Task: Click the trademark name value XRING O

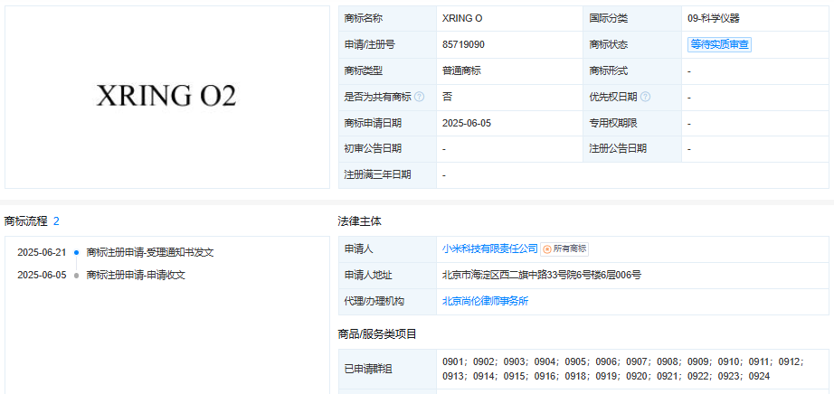Action: click(462, 19)
